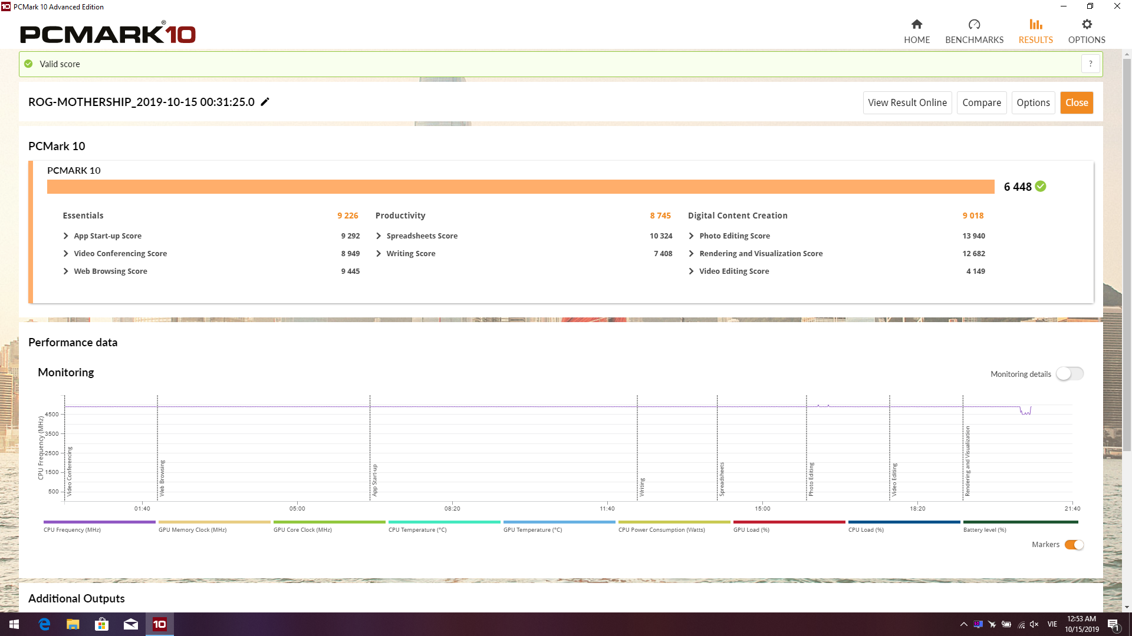Open the Windows Start menu
This screenshot has width=1132, height=636.
(x=14, y=624)
